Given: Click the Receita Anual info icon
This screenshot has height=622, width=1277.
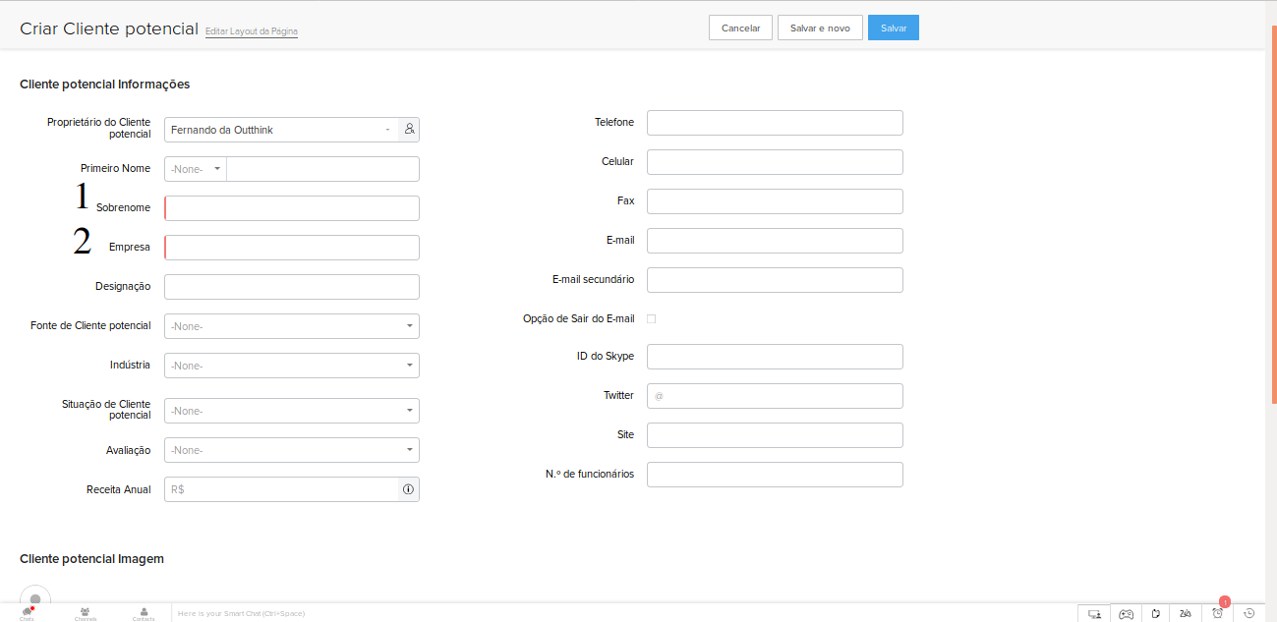Looking at the screenshot, I should (x=409, y=489).
